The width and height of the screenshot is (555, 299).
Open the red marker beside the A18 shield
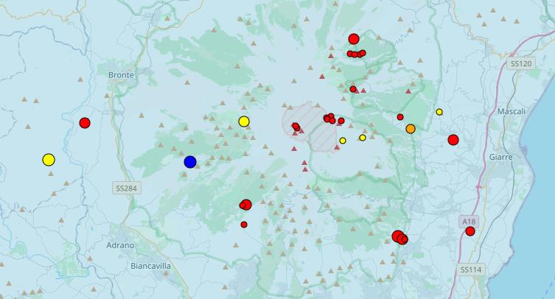point(470,231)
